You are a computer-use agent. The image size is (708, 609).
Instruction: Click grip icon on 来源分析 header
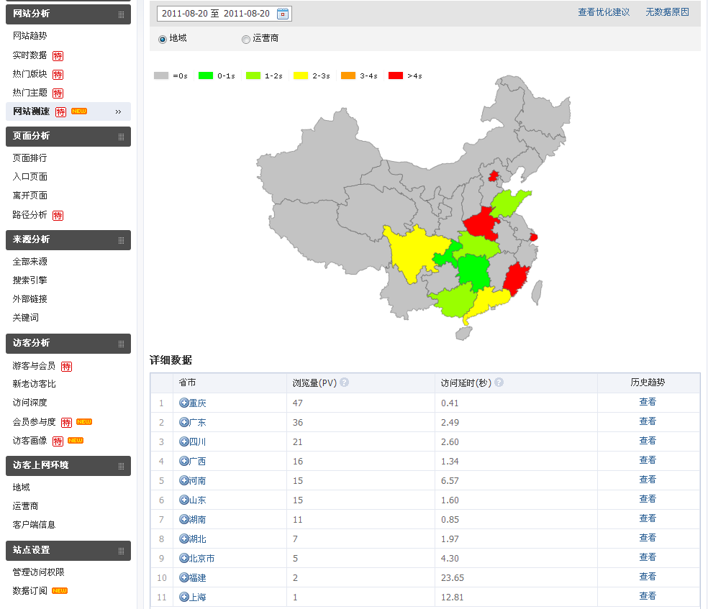(121, 240)
